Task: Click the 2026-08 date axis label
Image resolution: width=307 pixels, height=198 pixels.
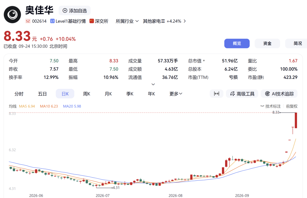Action: (175, 195)
